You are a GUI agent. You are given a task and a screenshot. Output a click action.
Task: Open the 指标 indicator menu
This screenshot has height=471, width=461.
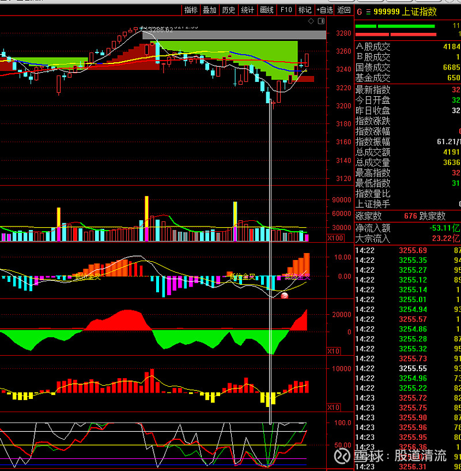[x=191, y=10]
